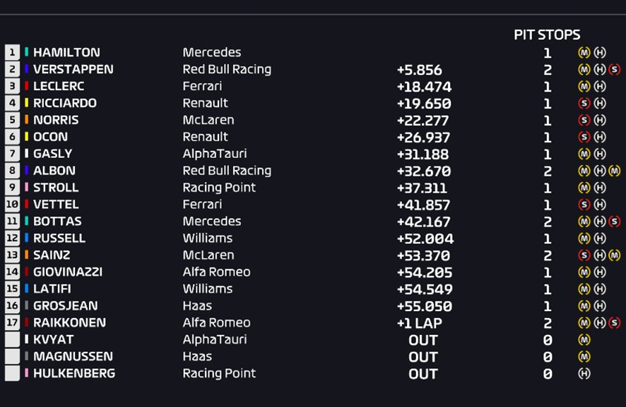The width and height of the screenshot is (626, 407).
Task: Click Magnussen's OUT status
Action: coord(423,357)
